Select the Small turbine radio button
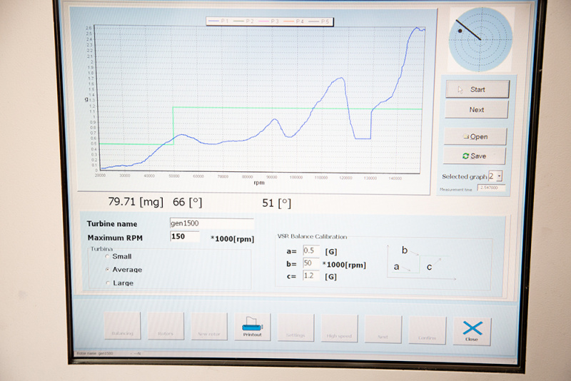Screen dimensions: 571x381 pyautogui.click(x=108, y=256)
